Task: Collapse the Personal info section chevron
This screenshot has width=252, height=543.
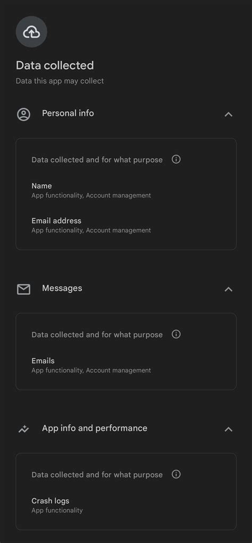Action: coord(229,114)
